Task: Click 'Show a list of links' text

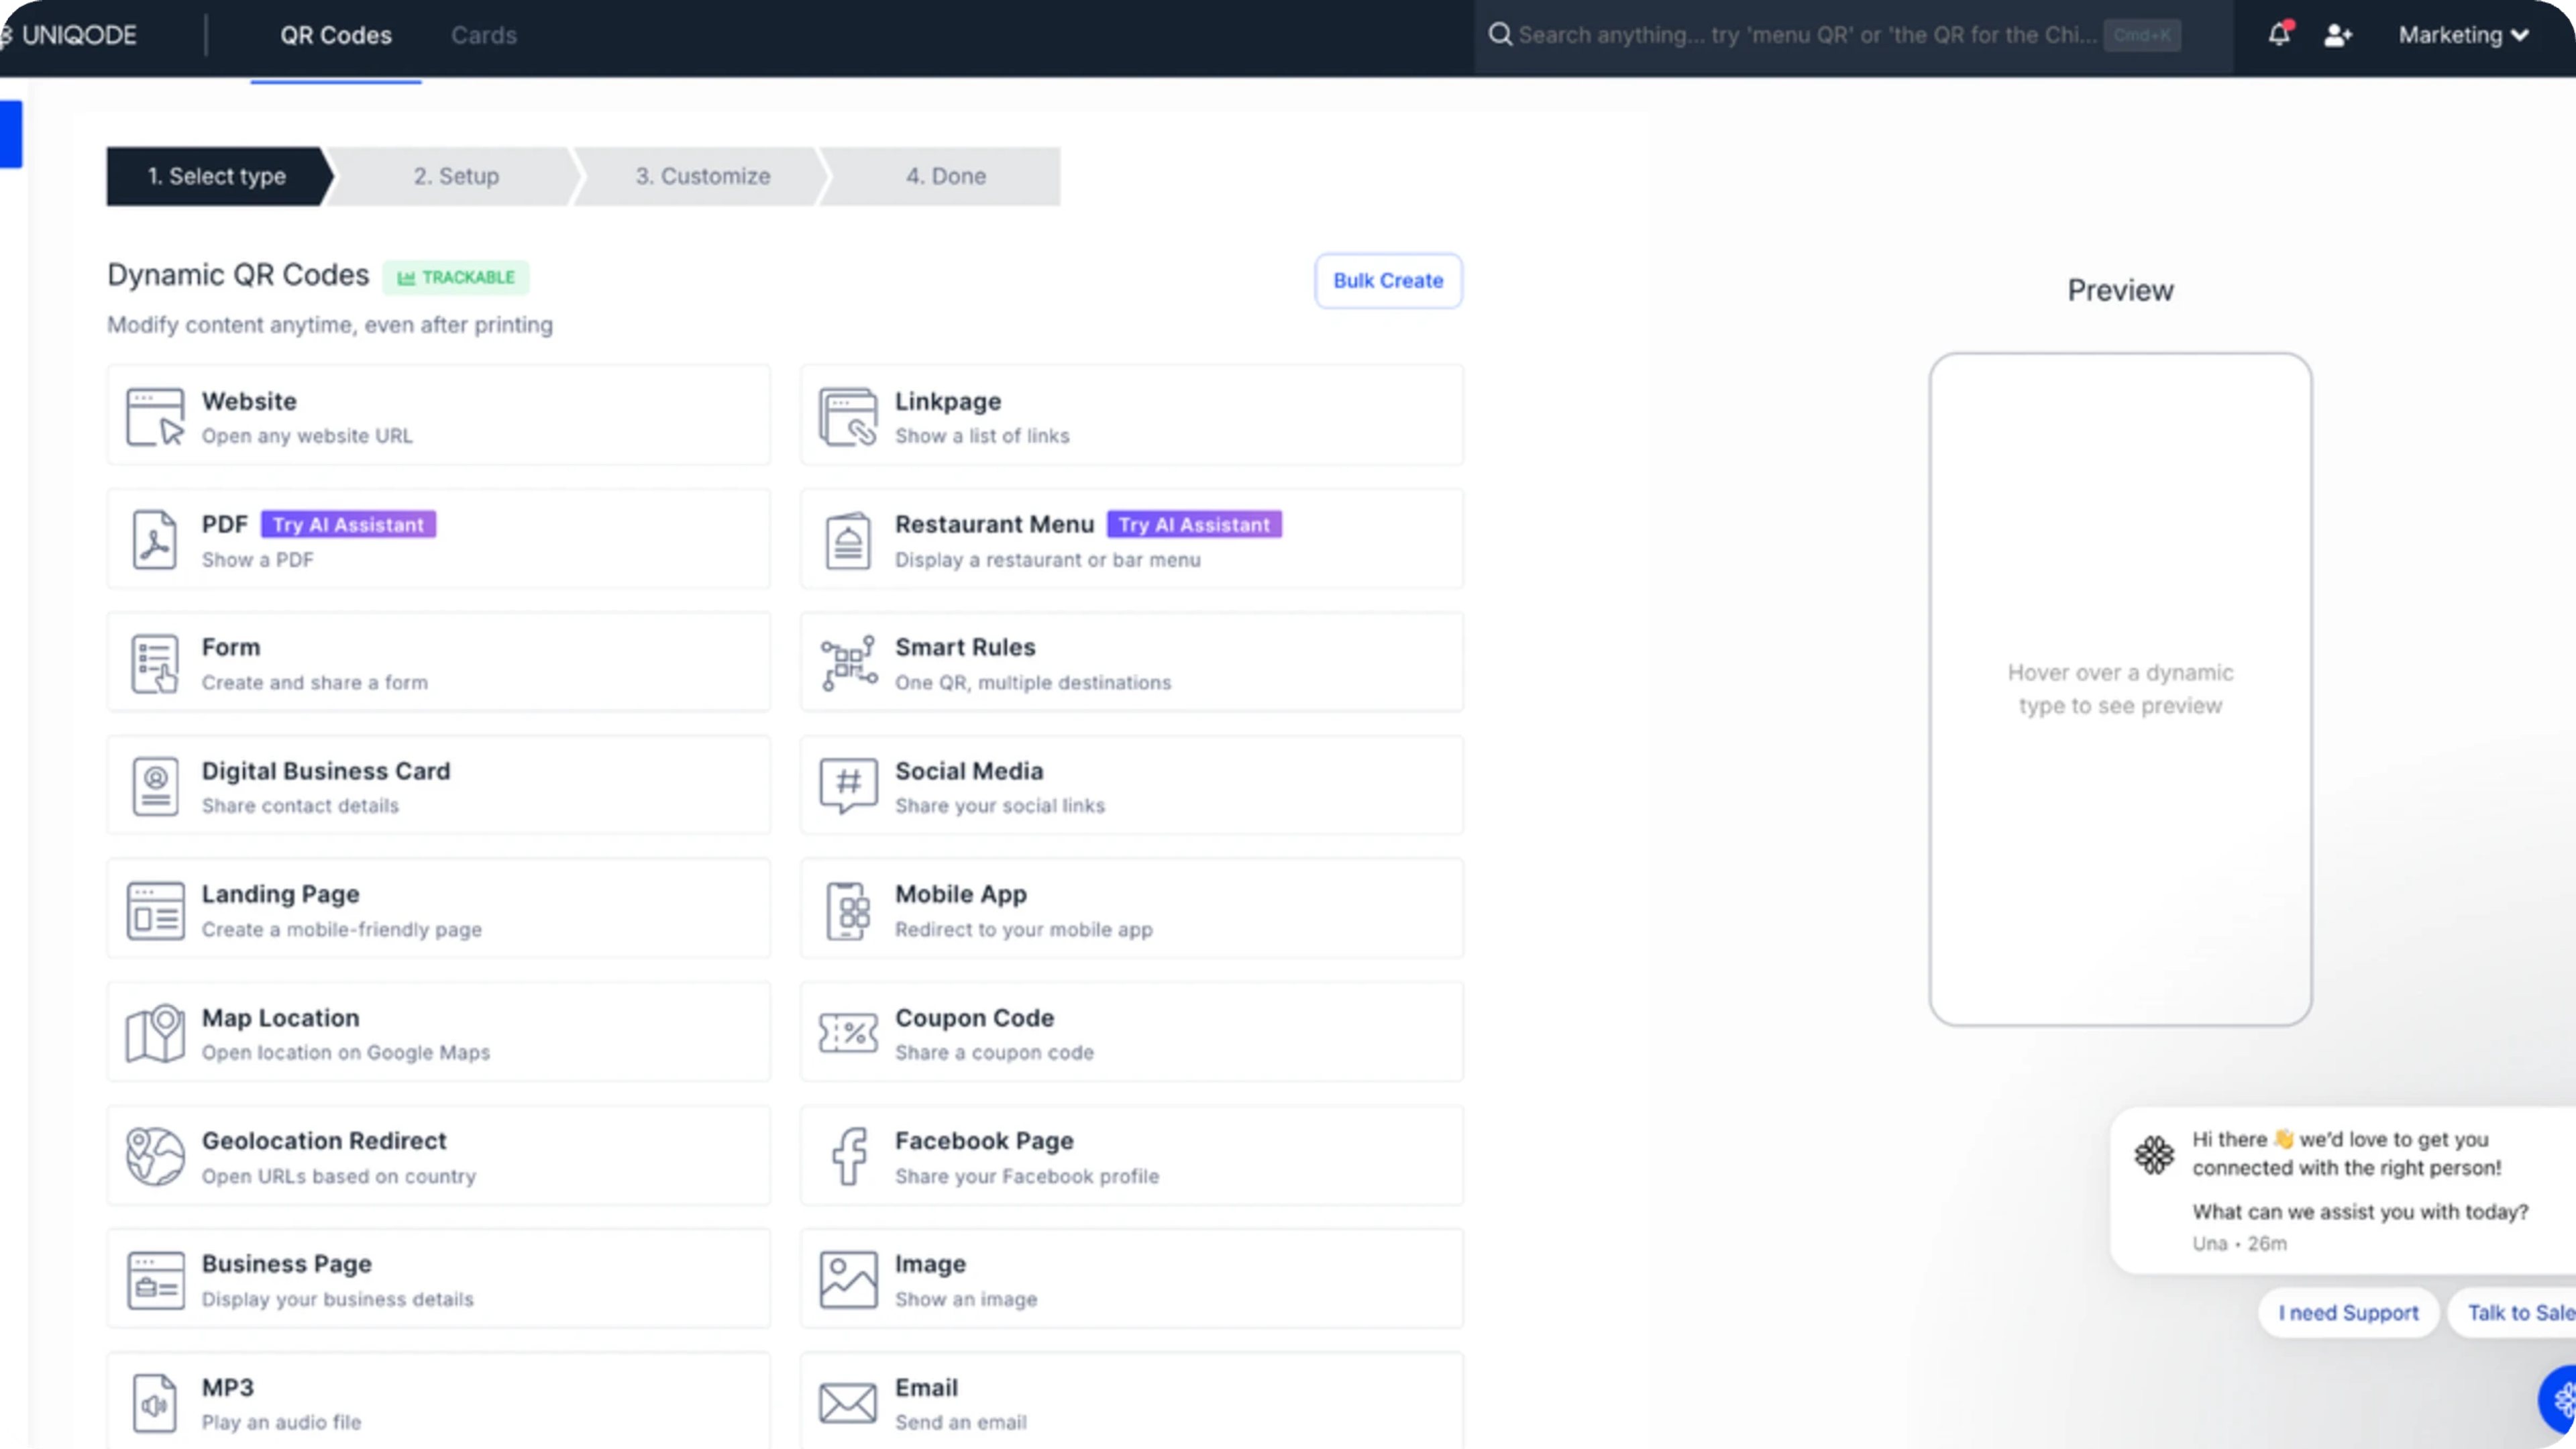Action: coord(982,436)
